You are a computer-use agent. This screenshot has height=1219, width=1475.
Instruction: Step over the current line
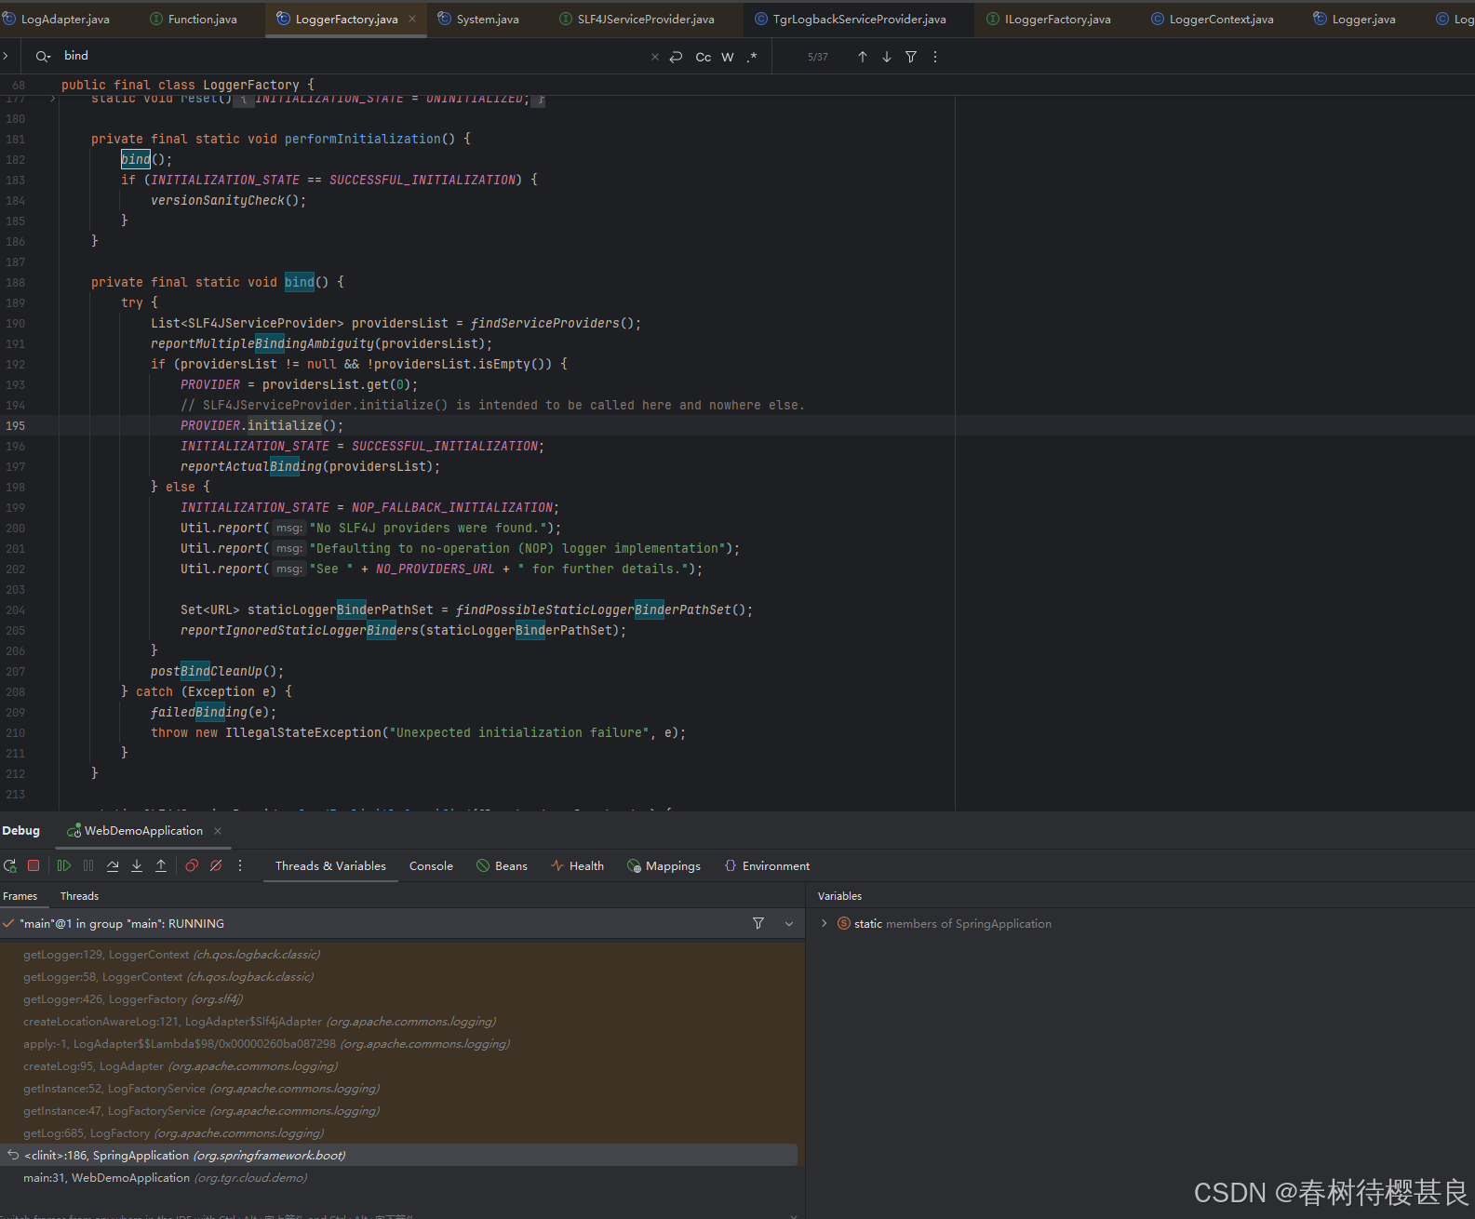113,865
